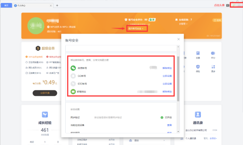Click 去添加 link for personal contacts
This screenshot has width=243, height=145.
click(x=213, y=138)
